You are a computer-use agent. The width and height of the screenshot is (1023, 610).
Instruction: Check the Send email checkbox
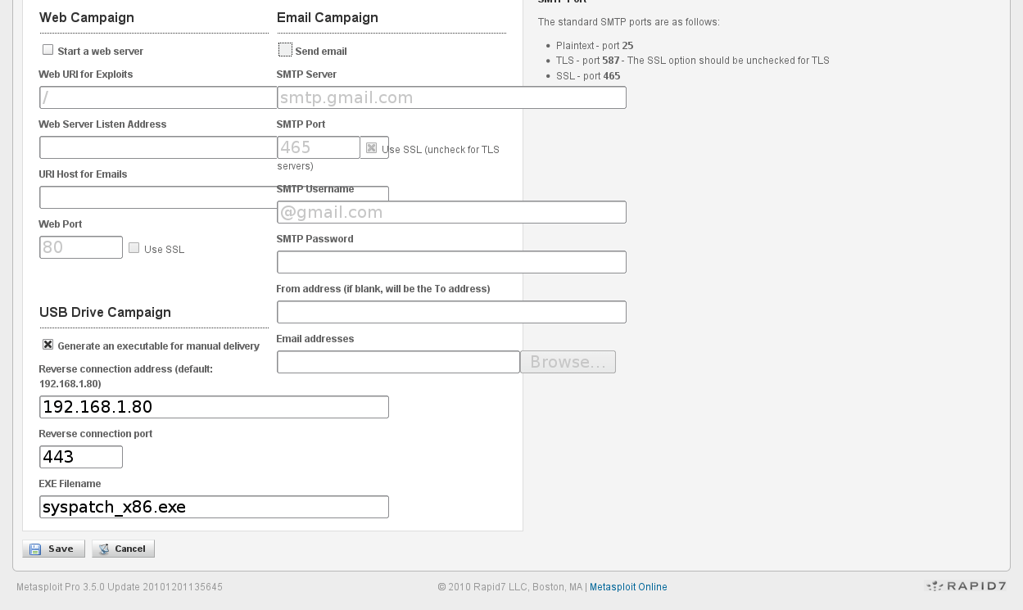tap(285, 49)
